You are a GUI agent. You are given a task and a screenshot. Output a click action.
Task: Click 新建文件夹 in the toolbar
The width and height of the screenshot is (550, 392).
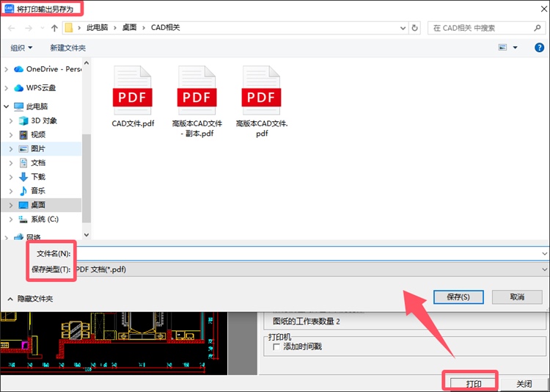click(67, 48)
